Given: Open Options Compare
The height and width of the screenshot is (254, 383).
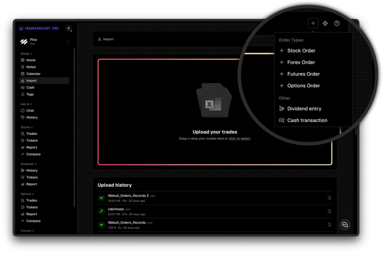Looking at the screenshot, I should [44, 221].
